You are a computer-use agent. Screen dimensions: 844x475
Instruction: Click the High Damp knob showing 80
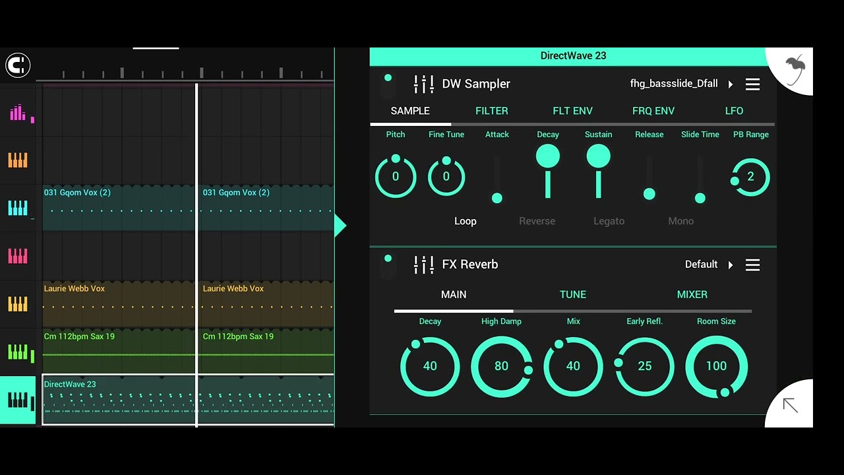502,366
